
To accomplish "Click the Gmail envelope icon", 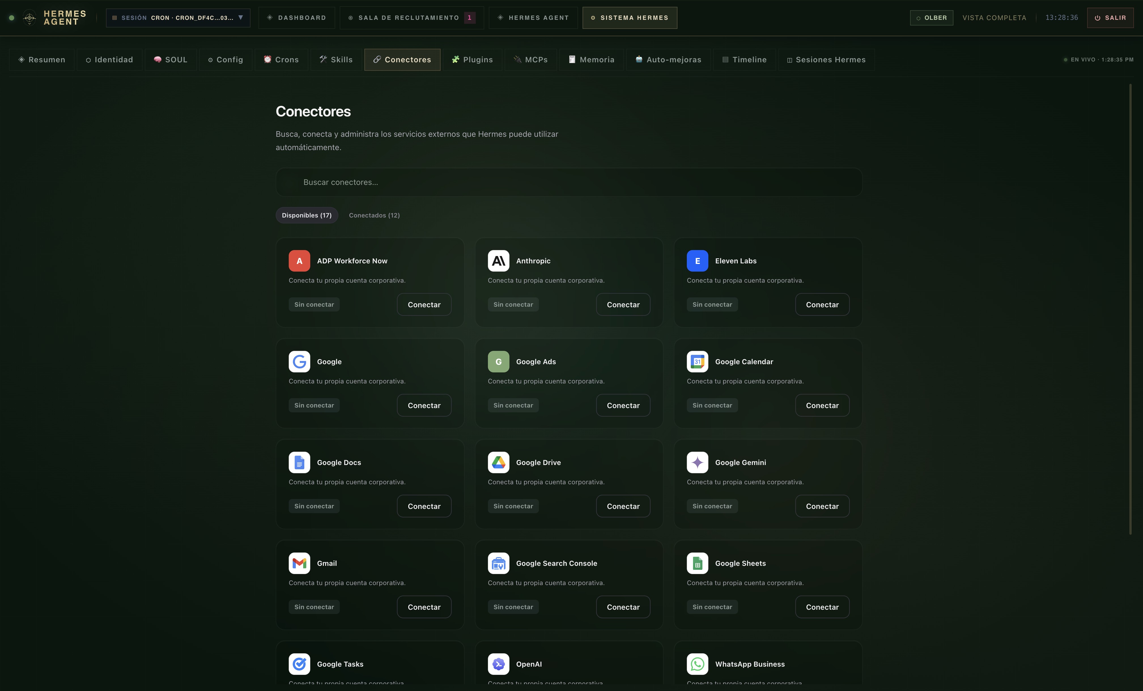I will click(x=299, y=563).
